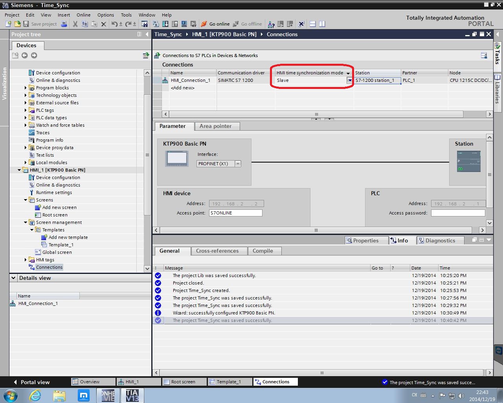Expand the PLC tags folder
The width and height of the screenshot is (503, 403).
pos(26,110)
